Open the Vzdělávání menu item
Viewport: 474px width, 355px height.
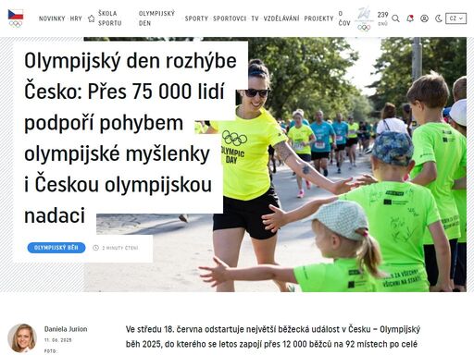click(x=281, y=18)
